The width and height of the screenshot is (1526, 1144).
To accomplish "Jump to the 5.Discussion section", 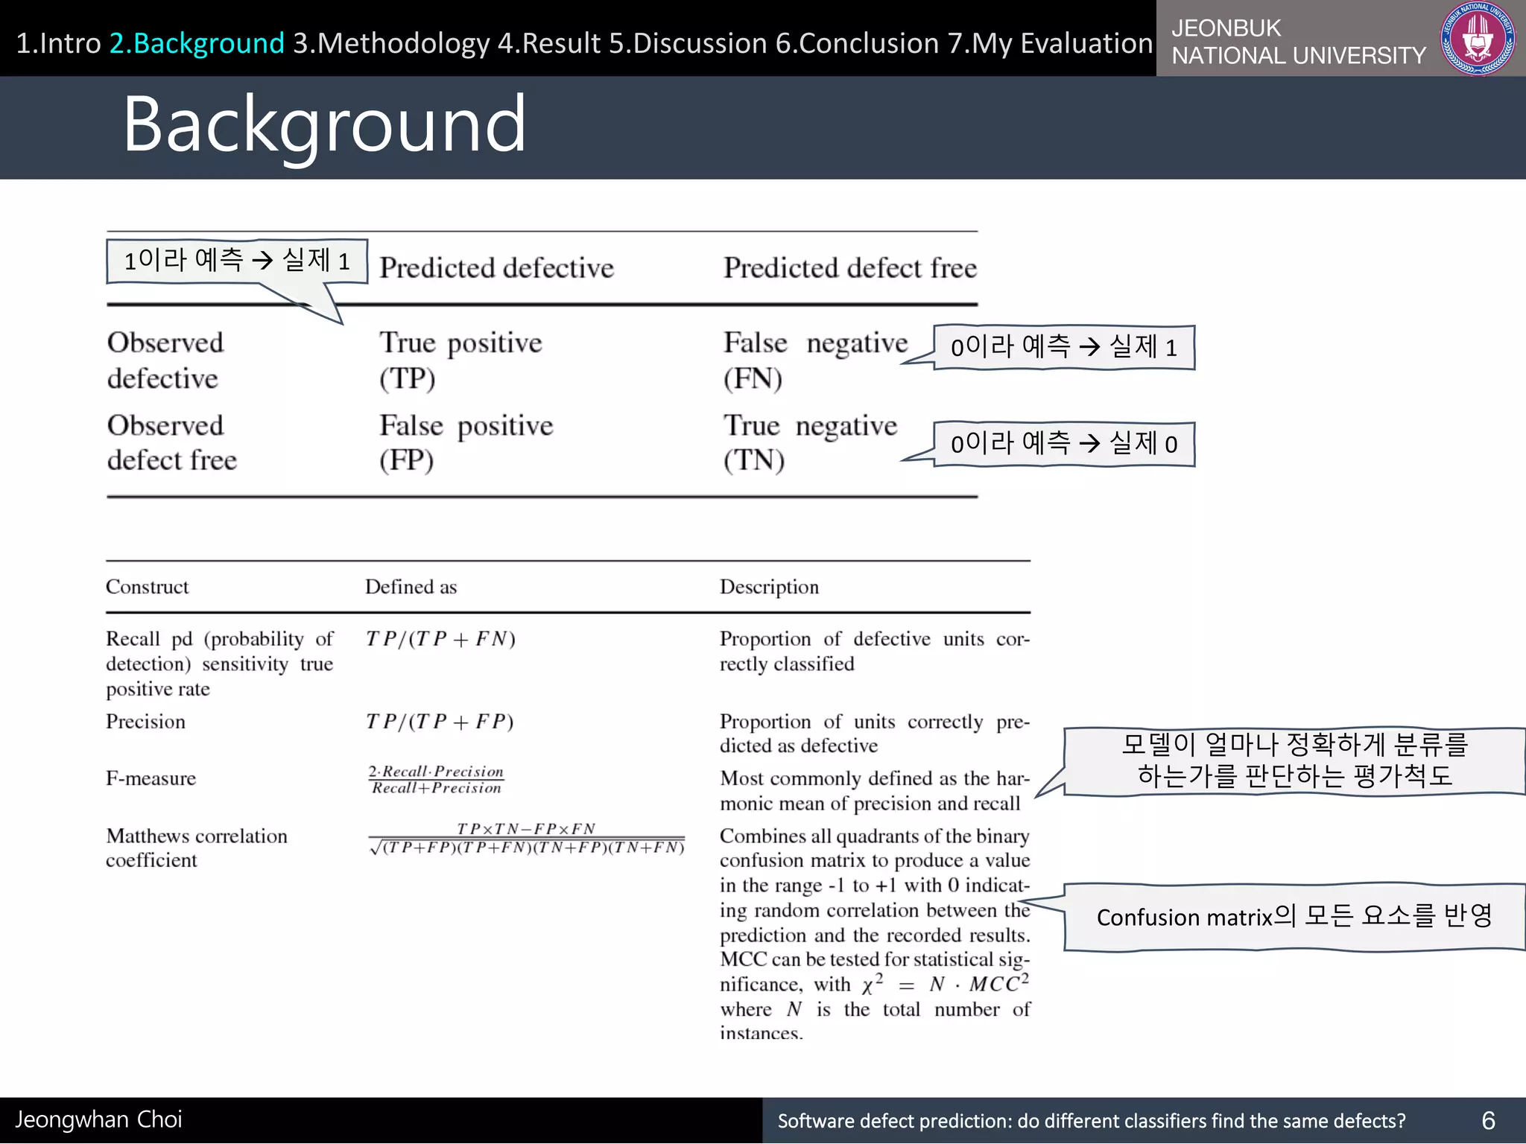I will pos(688,43).
